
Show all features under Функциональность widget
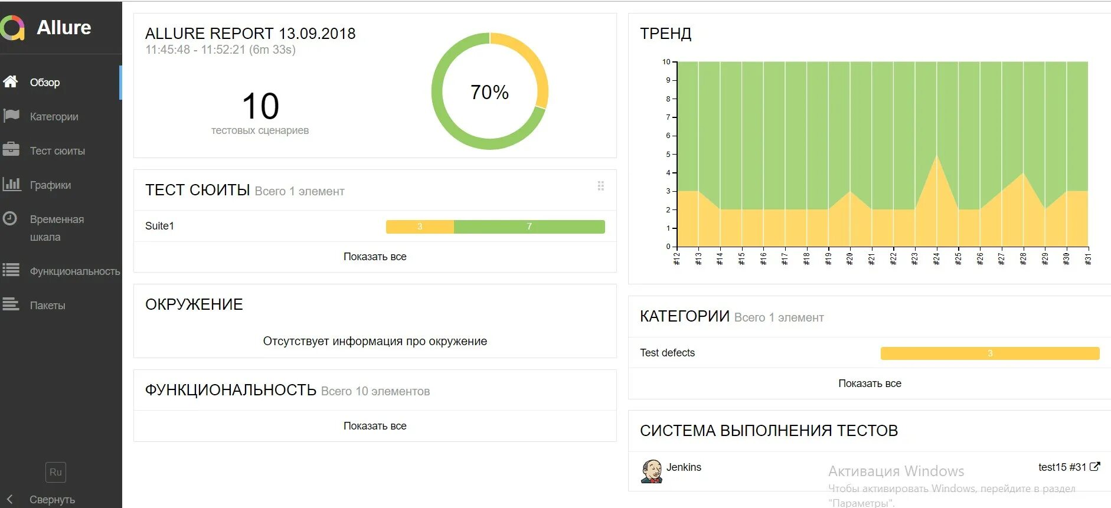coord(375,426)
